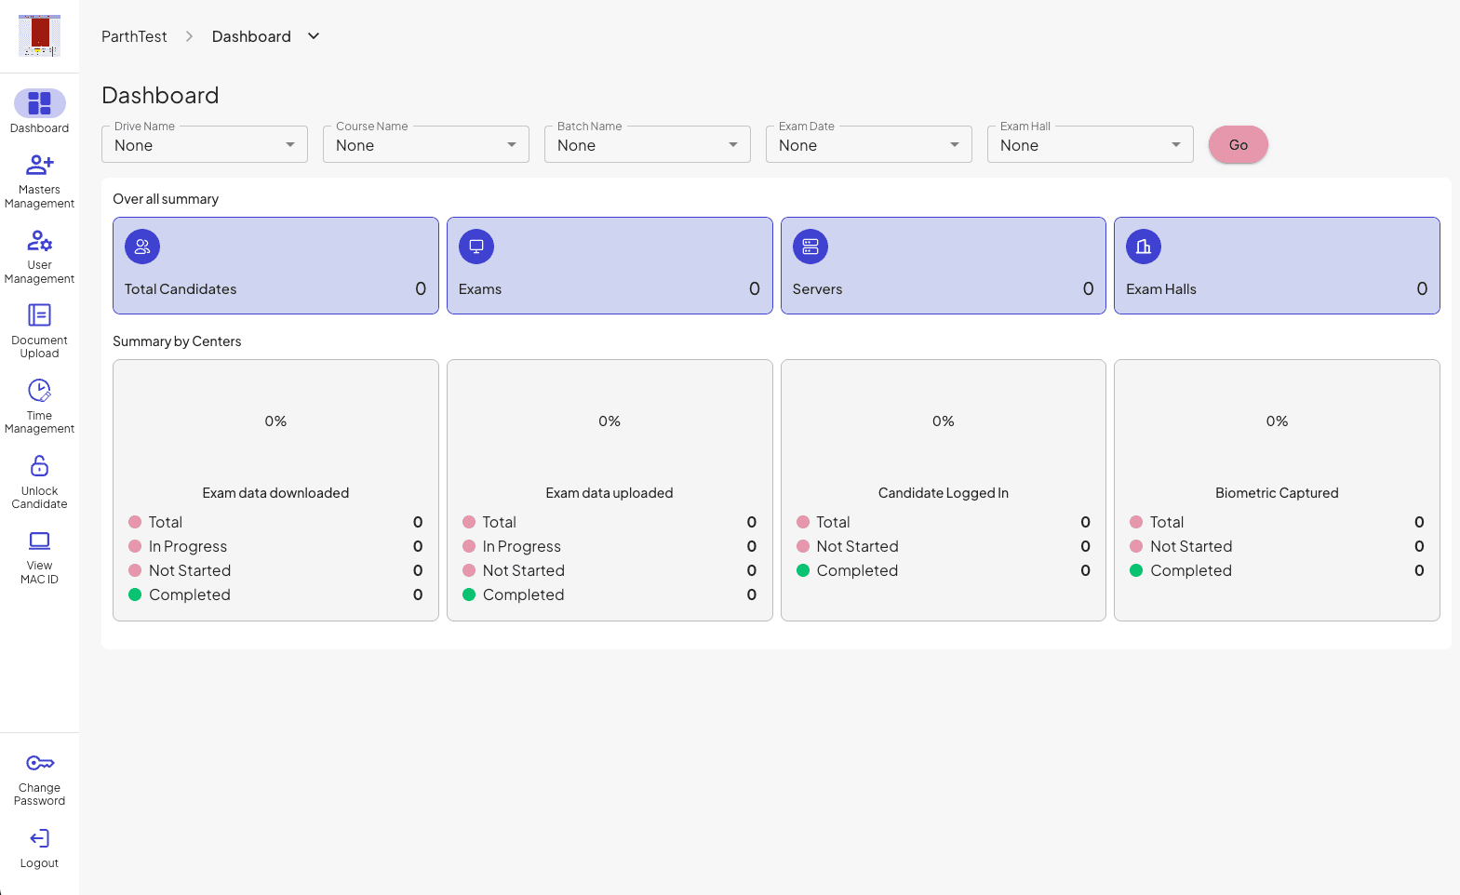Go to Masters Management icon
Screen dimensions: 1460x895
(x=39, y=166)
